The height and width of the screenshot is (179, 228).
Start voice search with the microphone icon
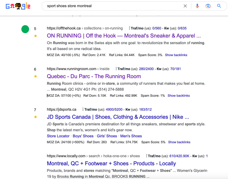(197, 6)
